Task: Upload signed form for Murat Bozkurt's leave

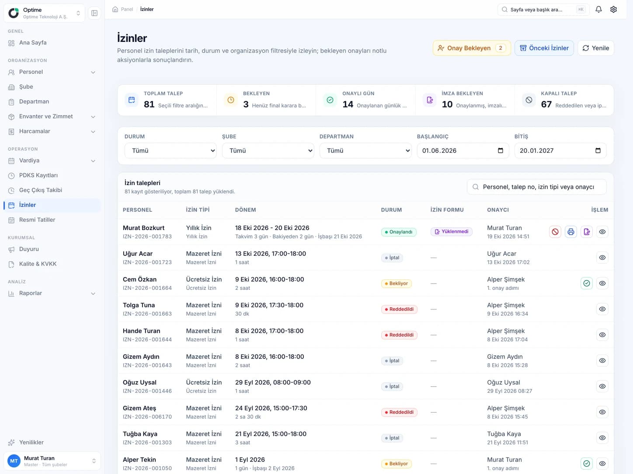Action: pos(587,232)
